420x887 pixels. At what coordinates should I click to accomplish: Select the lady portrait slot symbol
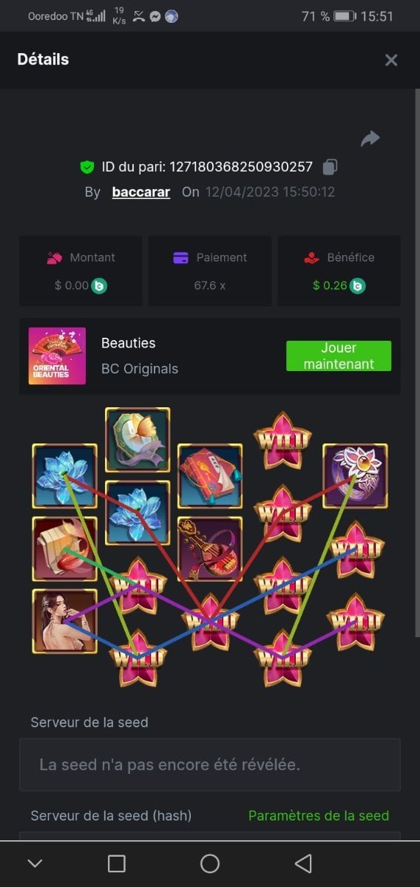click(x=64, y=621)
